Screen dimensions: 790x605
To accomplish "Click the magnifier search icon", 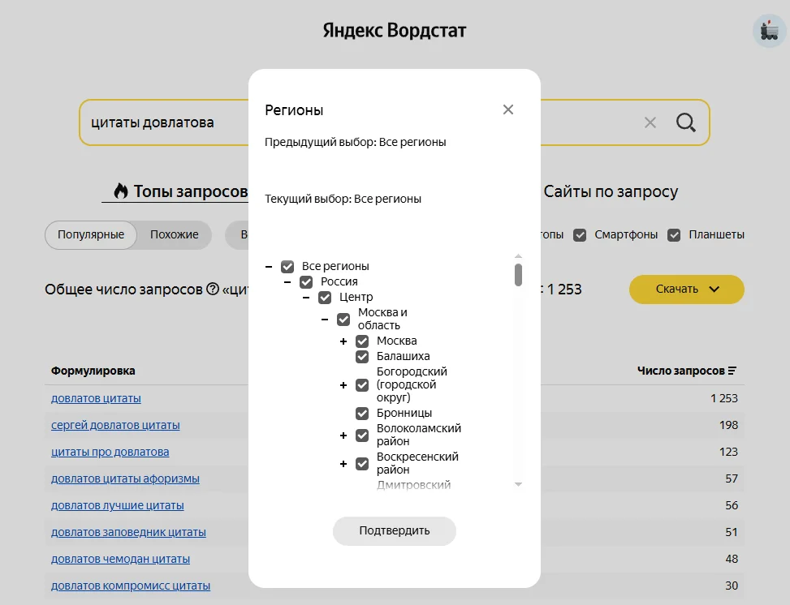I will click(686, 122).
